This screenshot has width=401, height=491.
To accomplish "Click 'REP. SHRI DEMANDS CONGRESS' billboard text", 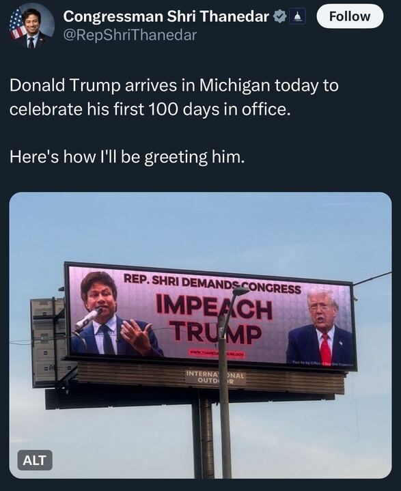I will [x=212, y=283].
